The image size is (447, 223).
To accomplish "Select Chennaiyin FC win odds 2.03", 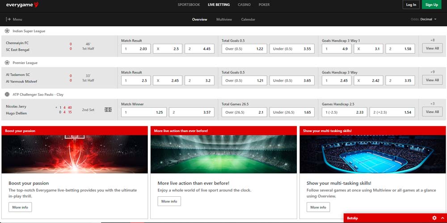I will point(136,49).
